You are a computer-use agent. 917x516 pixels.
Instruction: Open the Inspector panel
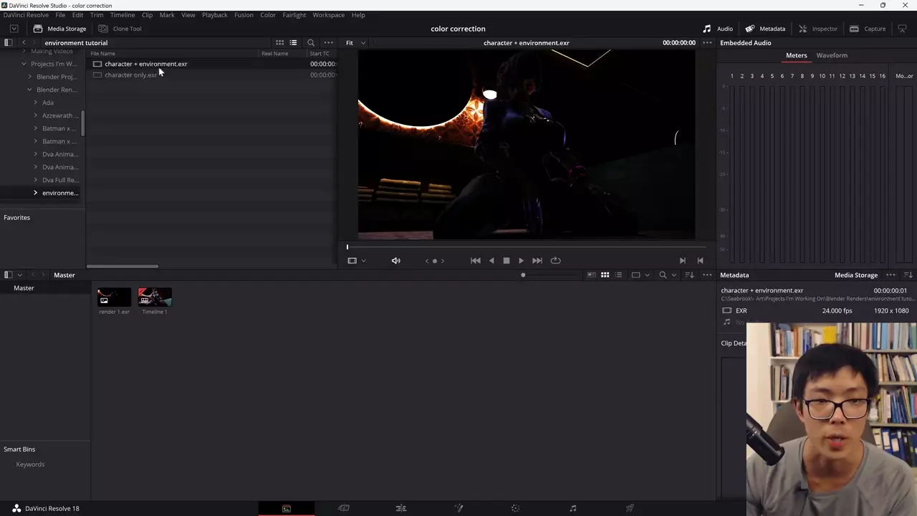[817, 29]
